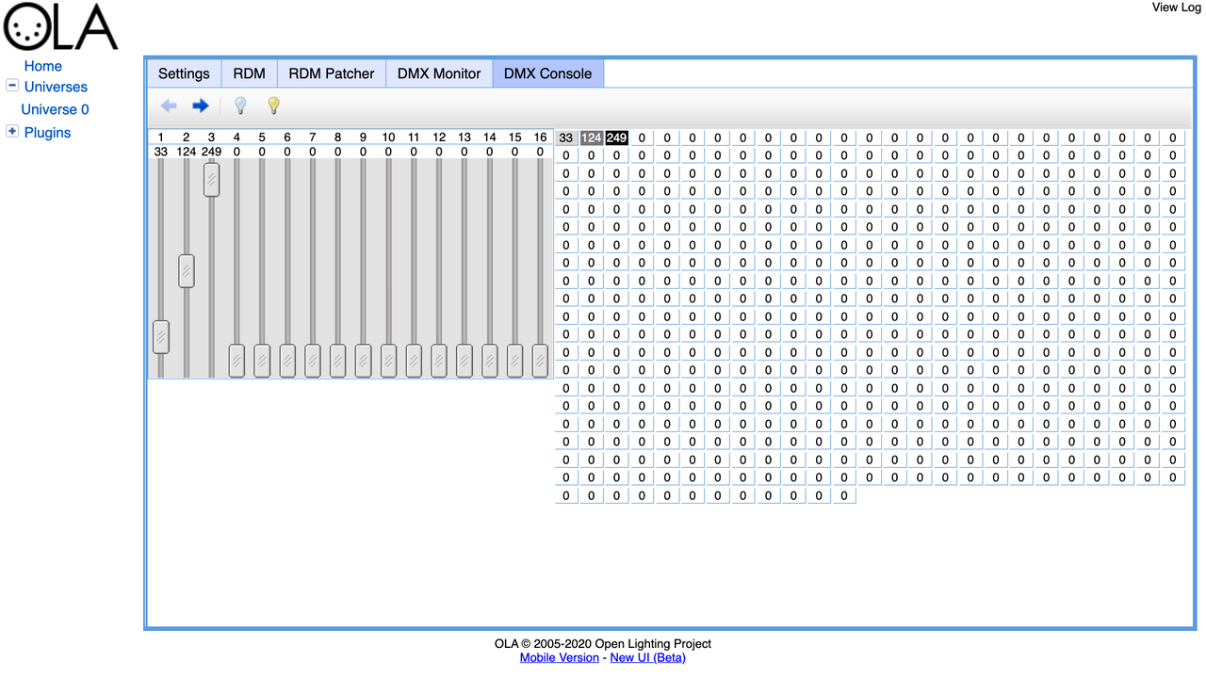Click channel 3 slider handle at 249

(x=211, y=179)
